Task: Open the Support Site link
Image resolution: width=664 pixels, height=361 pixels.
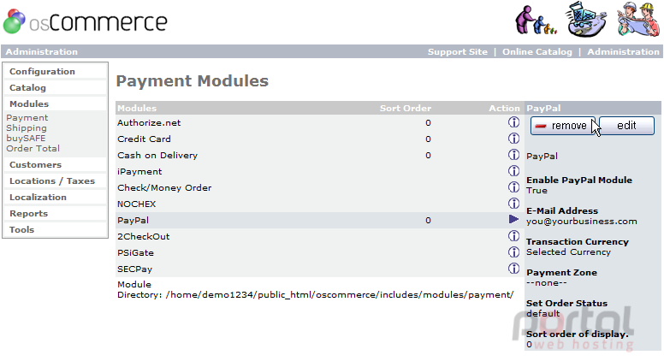Action: [x=457, y=51]
